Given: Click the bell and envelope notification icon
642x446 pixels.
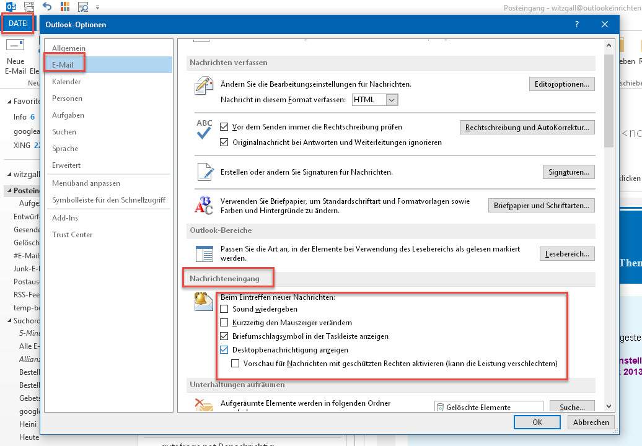Looking at the screenshot, I should [203, 302].
